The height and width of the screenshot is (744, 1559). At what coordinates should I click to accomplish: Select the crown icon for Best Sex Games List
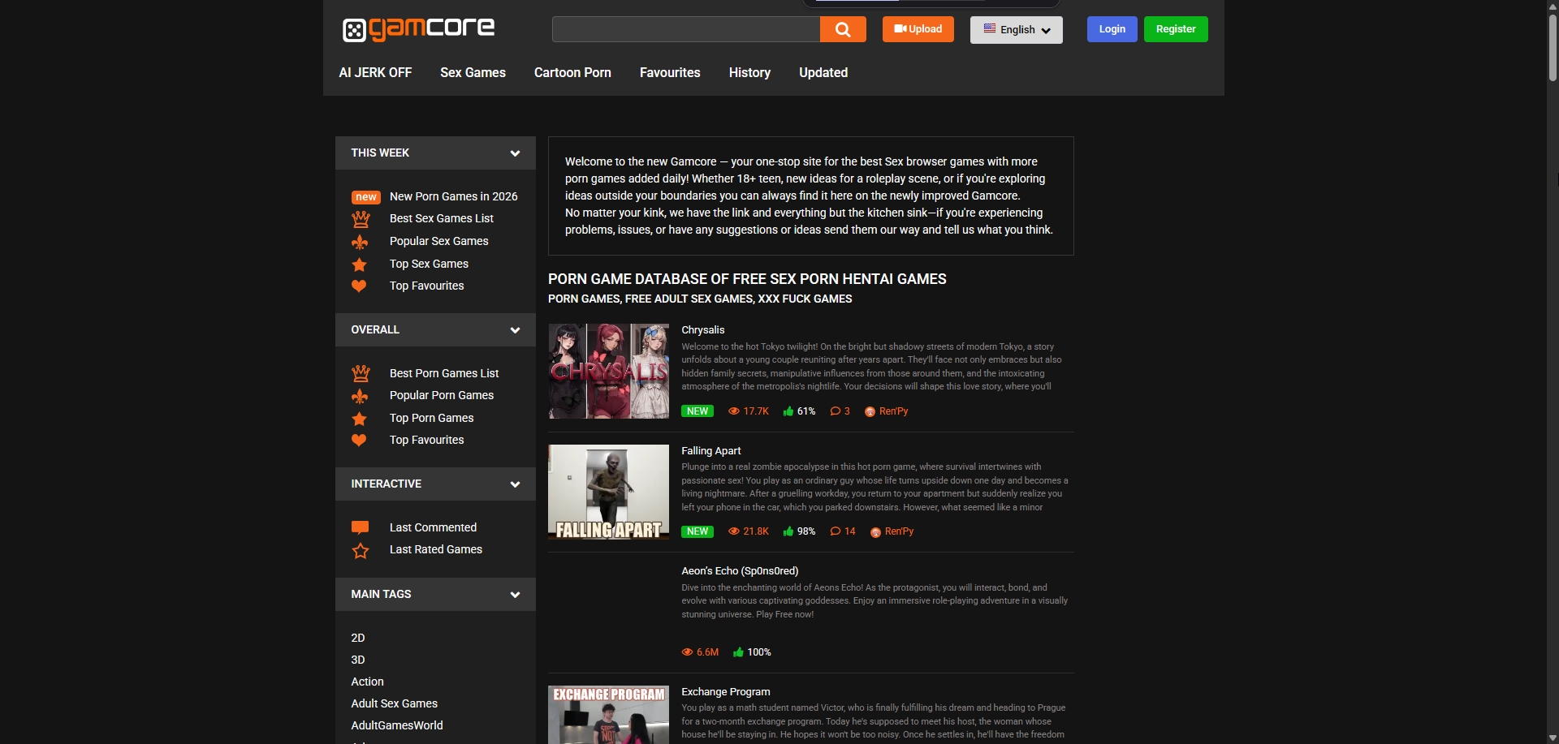(361, 218)
